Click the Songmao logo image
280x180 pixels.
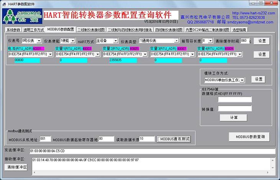(x=21, y=17)
